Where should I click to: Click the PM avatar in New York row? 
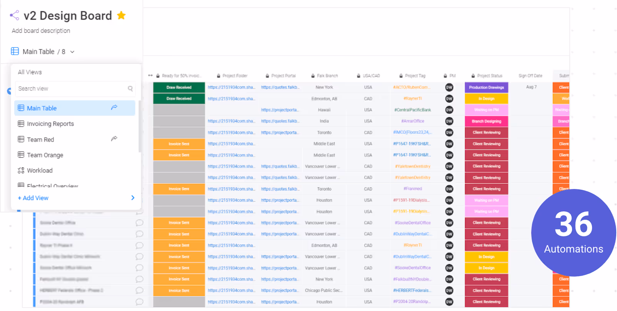tap(449, 87)
